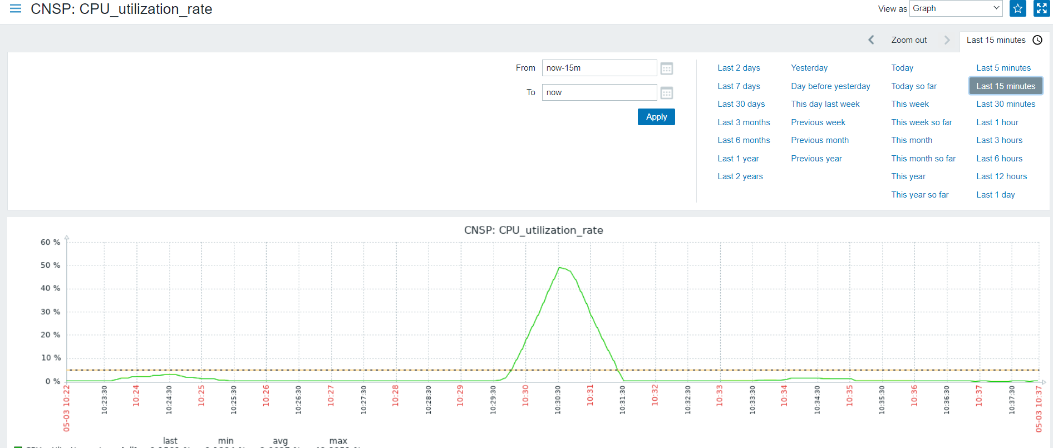Viewport: 1053px width, 448px height.
Task: Go to next time period arrow
Action: tap(947, 40)
